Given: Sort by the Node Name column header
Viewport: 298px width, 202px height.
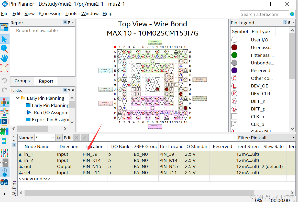Looking at the screenshot, I should [37, 147].
